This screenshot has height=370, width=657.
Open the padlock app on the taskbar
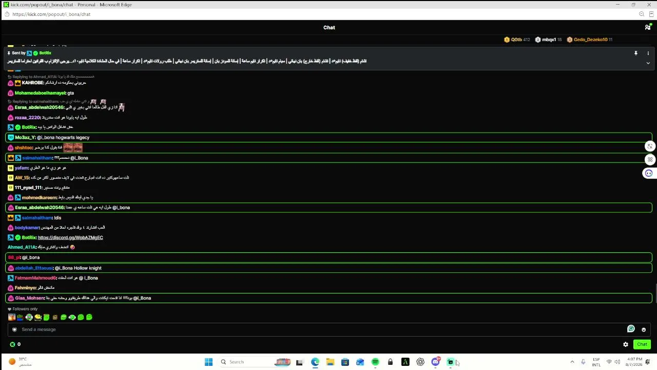point(390,362)
